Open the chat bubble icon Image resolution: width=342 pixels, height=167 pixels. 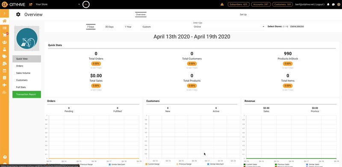(x=333, y=4)
